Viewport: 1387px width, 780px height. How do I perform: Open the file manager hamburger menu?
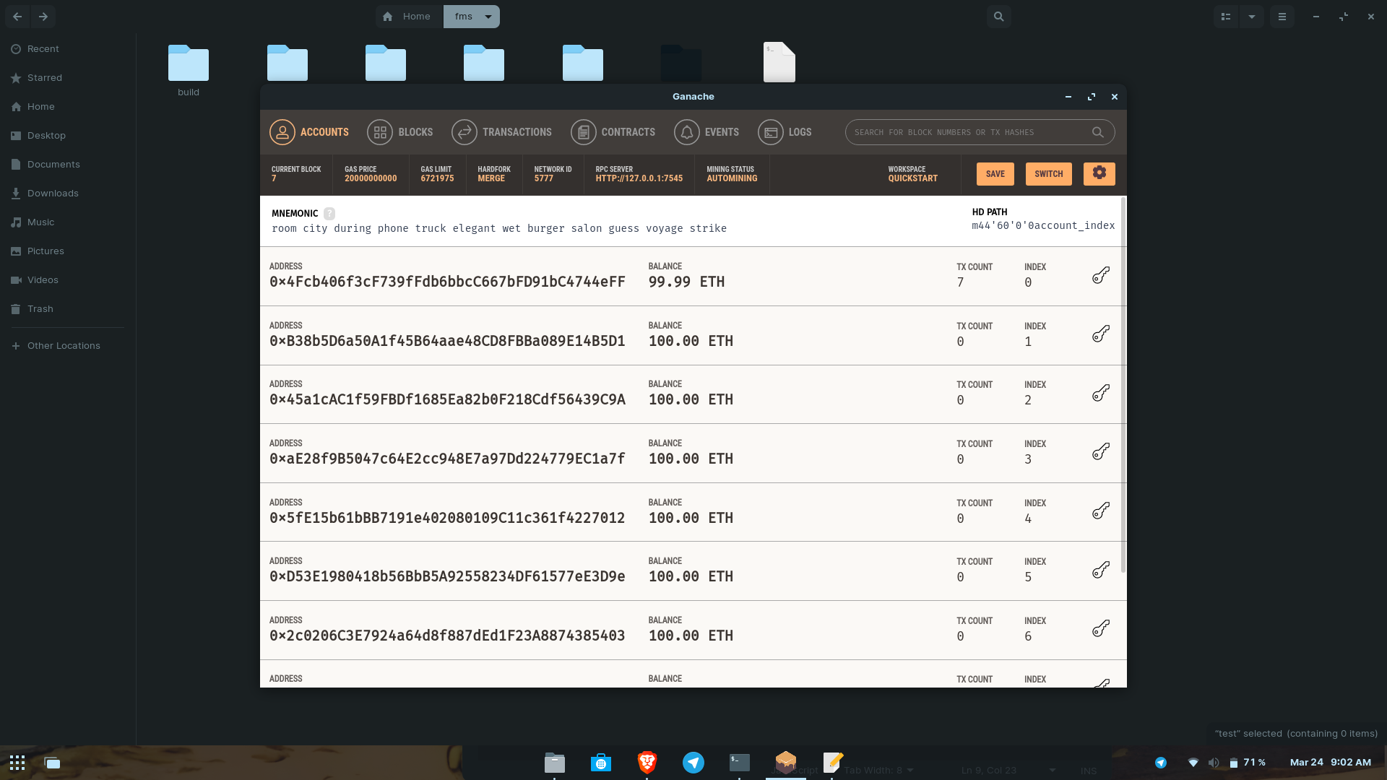point(1282,16)
